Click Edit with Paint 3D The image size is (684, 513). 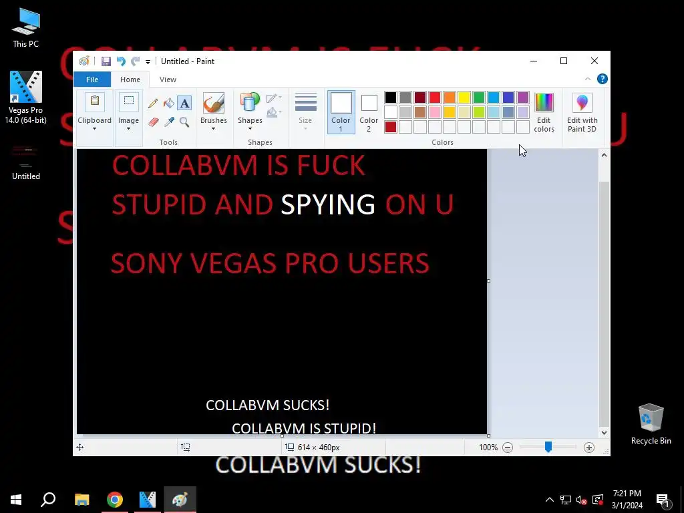pos(582,112)
